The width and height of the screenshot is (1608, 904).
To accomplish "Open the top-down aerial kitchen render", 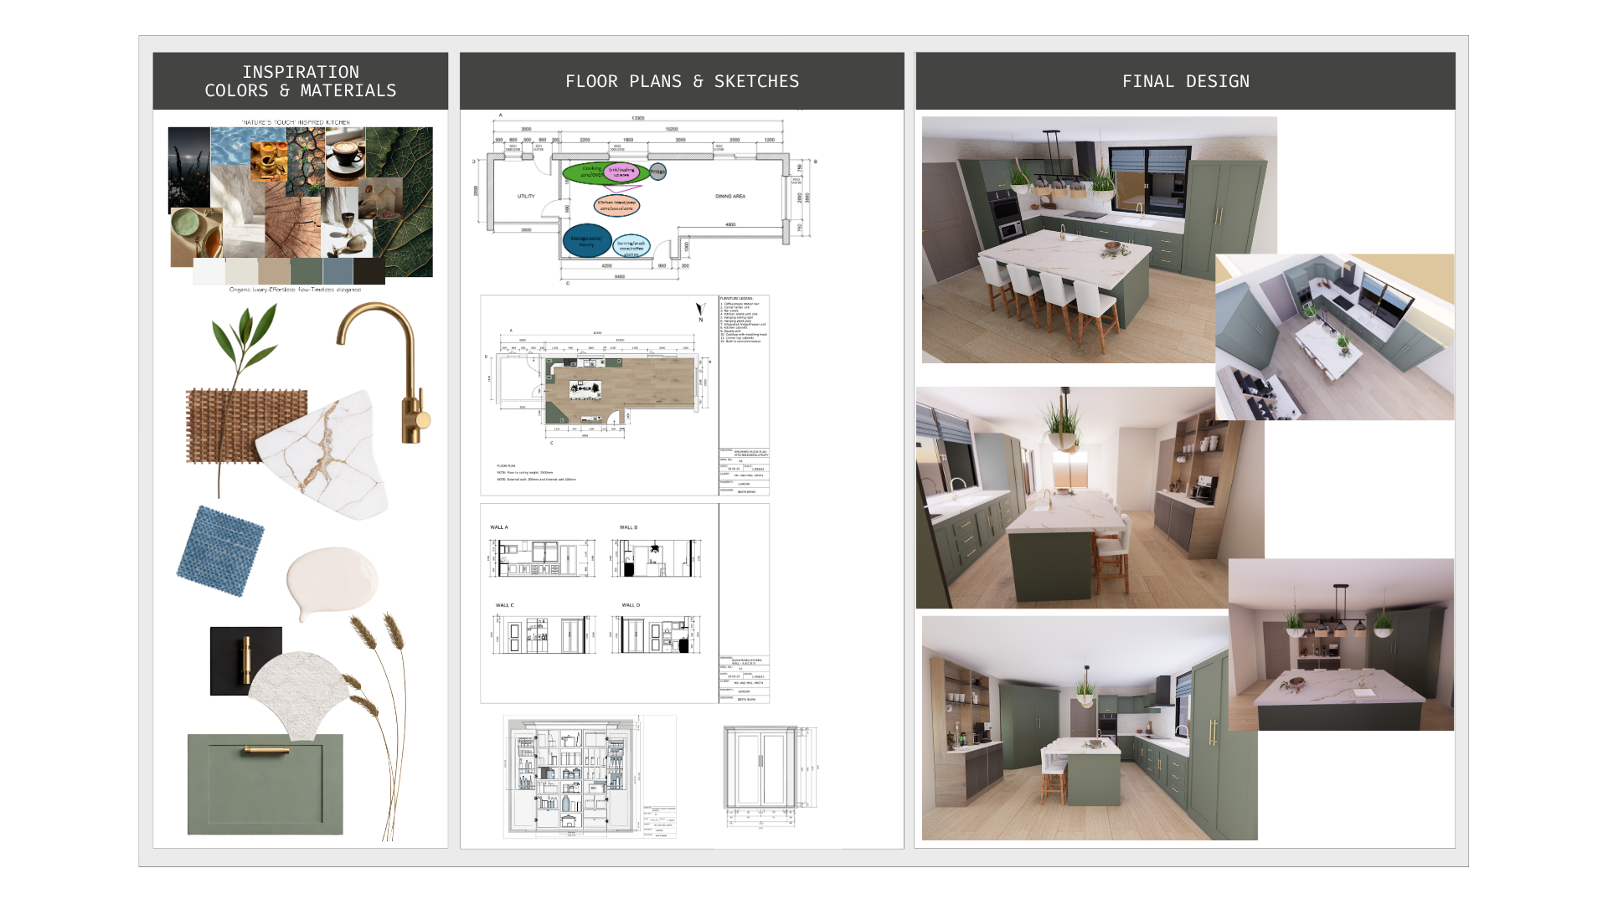I will (x=1335, y=336).
